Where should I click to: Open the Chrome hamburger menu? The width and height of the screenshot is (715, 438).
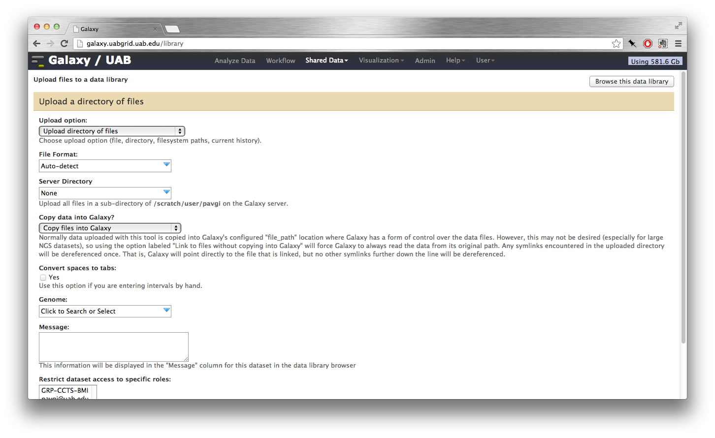pyautogui.click(x=678, y=44)
